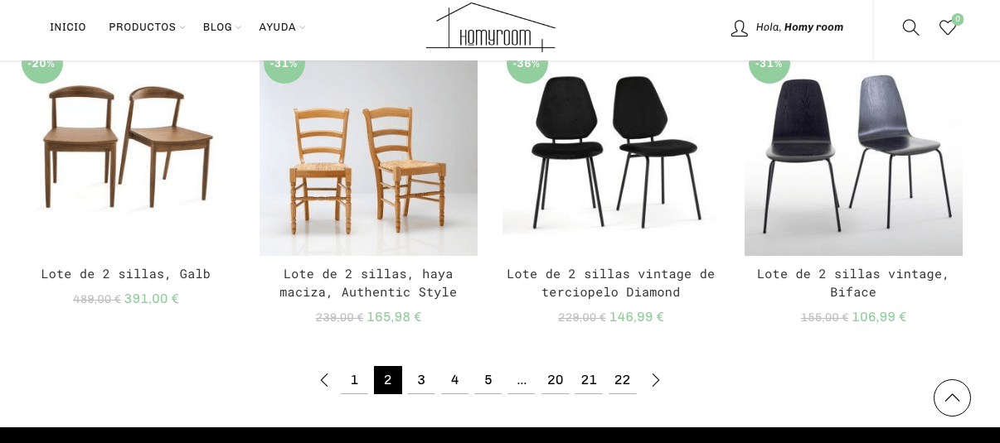This screenshot has height=443, width=1000.
Task: Click the haya maciza chairs thumbnail
Action: [x=368, y=157]
